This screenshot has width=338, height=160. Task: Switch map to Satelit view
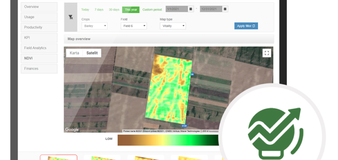(92, 53)
